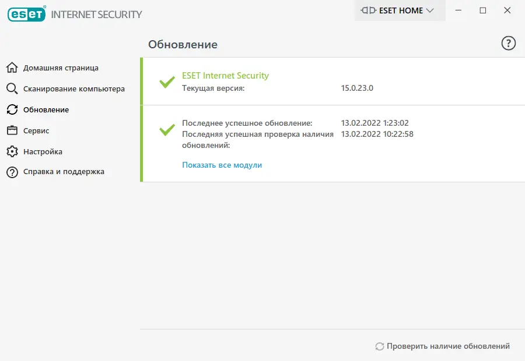525x361 pixels.
Task: Open the Домашняя страница menu item
Action: [61, 68]
